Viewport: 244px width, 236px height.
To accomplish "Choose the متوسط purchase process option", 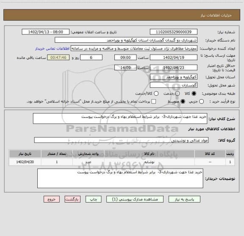I will [183, 102].
